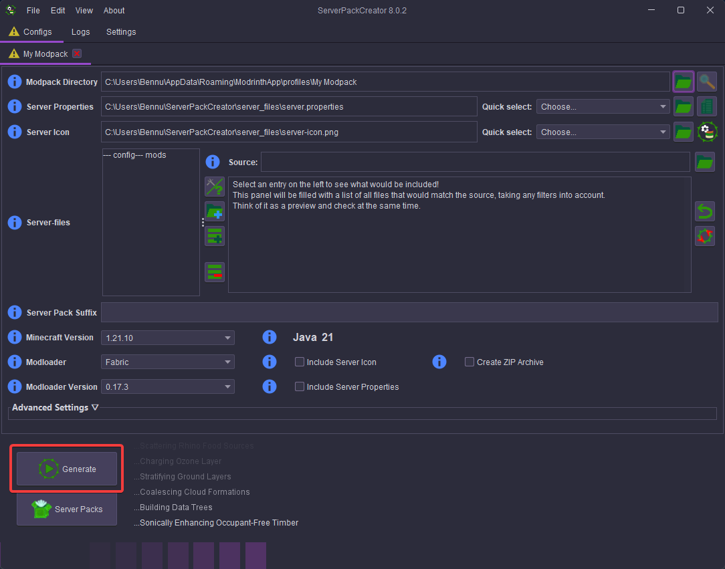The image size is (725, 569).
Task: Click the server icon preview gear icon
Action: point(707,132)
